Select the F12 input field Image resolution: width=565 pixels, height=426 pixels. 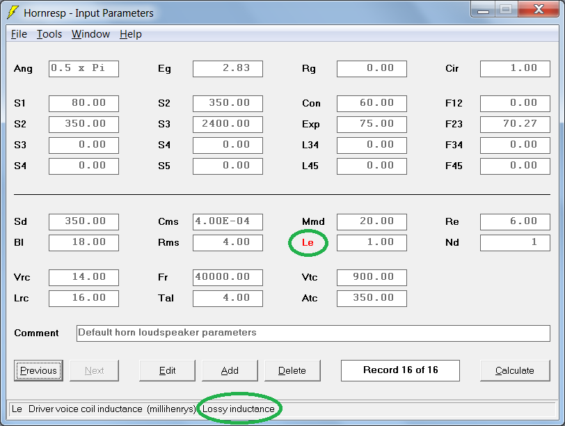click(x=515, y=104)
